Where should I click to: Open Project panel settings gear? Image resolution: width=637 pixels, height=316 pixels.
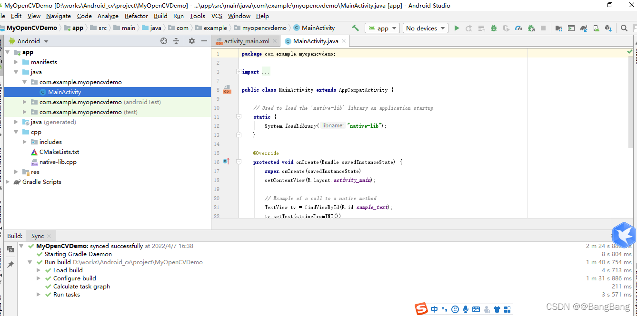pos(192,41)
